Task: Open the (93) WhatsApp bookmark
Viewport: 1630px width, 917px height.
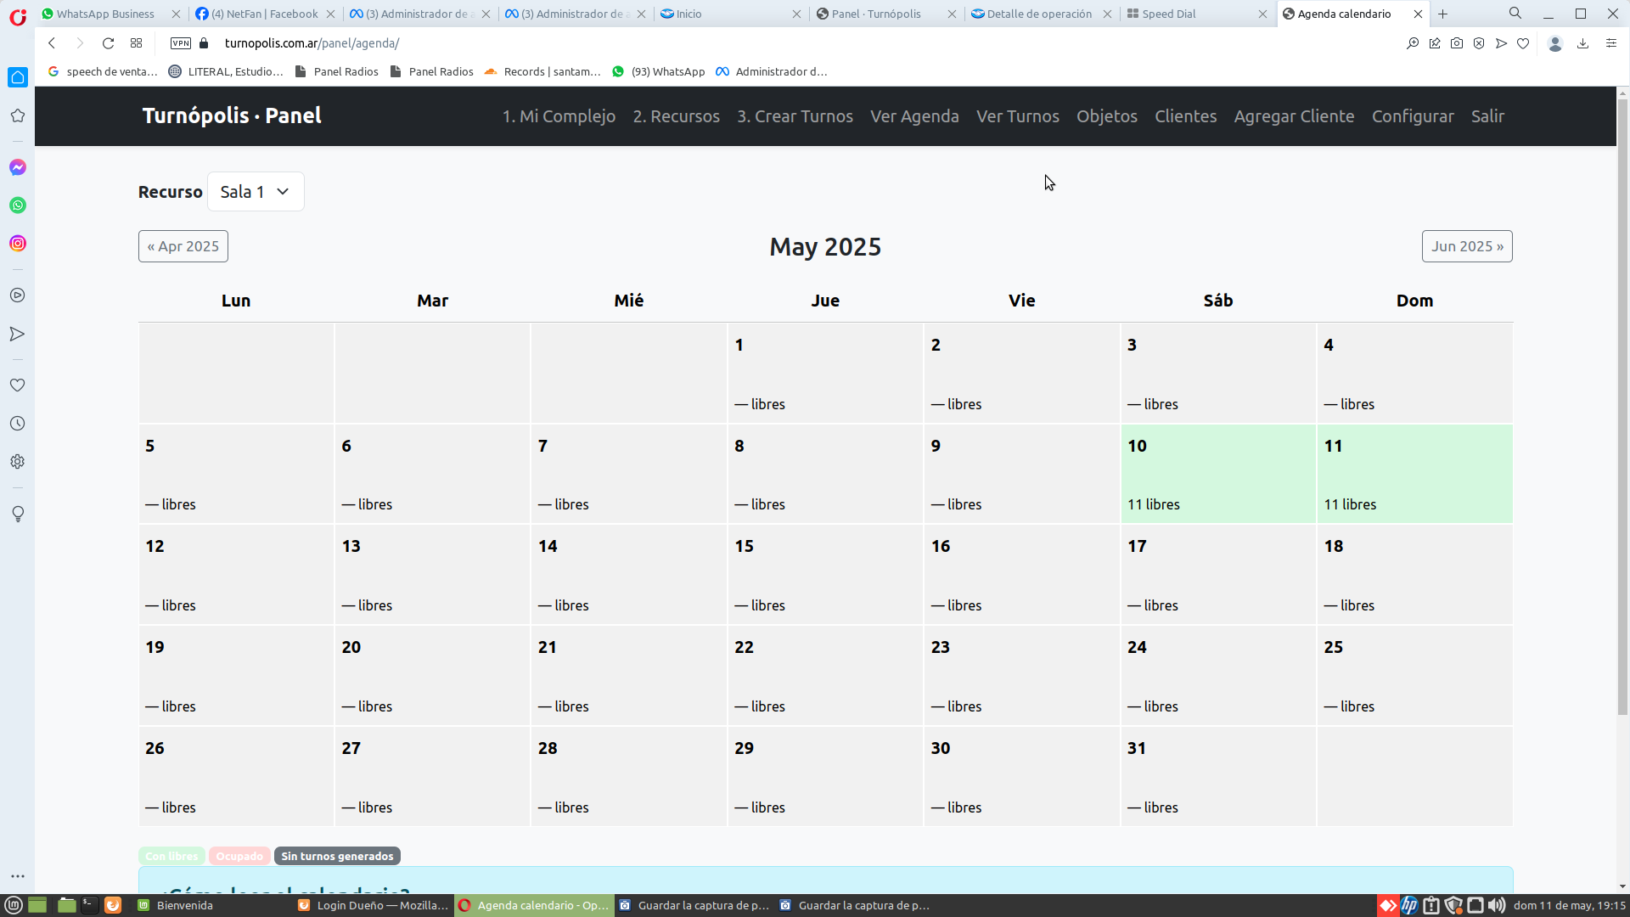Action: click(659, 71)
